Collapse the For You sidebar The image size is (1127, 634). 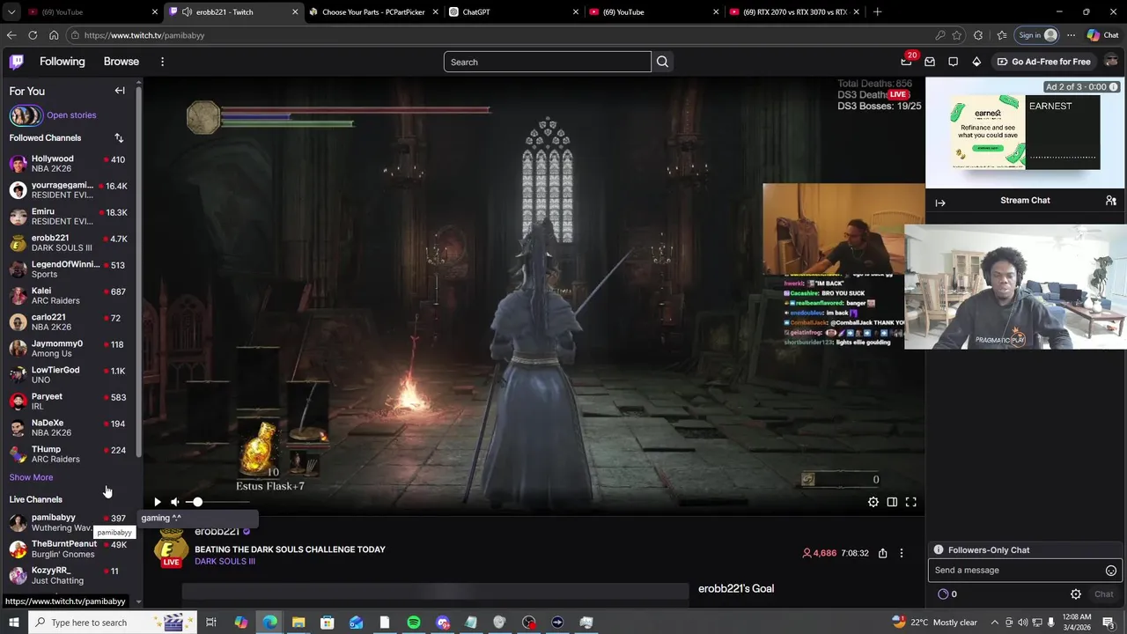point(120,91)
